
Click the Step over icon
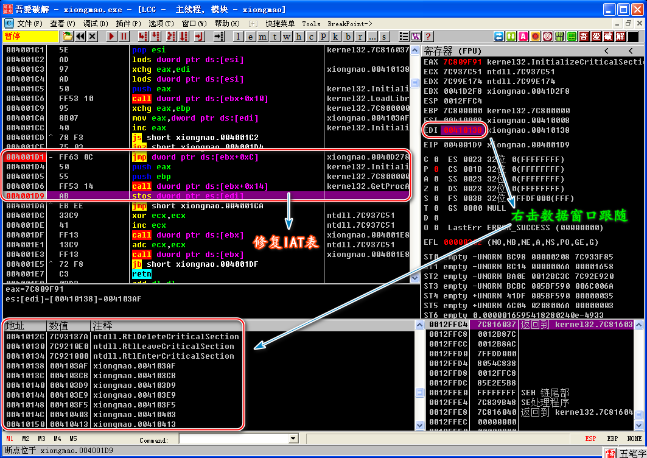coord(156,37)
